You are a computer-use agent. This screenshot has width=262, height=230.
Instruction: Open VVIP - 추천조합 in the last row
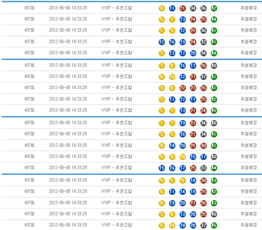coord(117,225)
